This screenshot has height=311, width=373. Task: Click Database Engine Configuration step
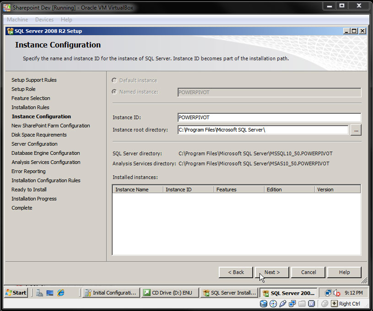pos(46,153)
